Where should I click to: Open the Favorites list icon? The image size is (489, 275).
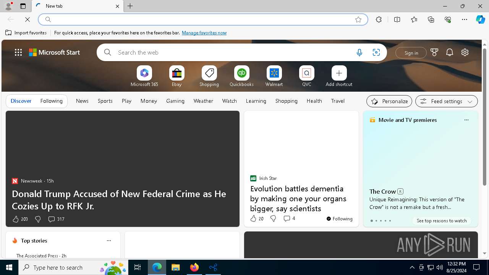[414, 19]
